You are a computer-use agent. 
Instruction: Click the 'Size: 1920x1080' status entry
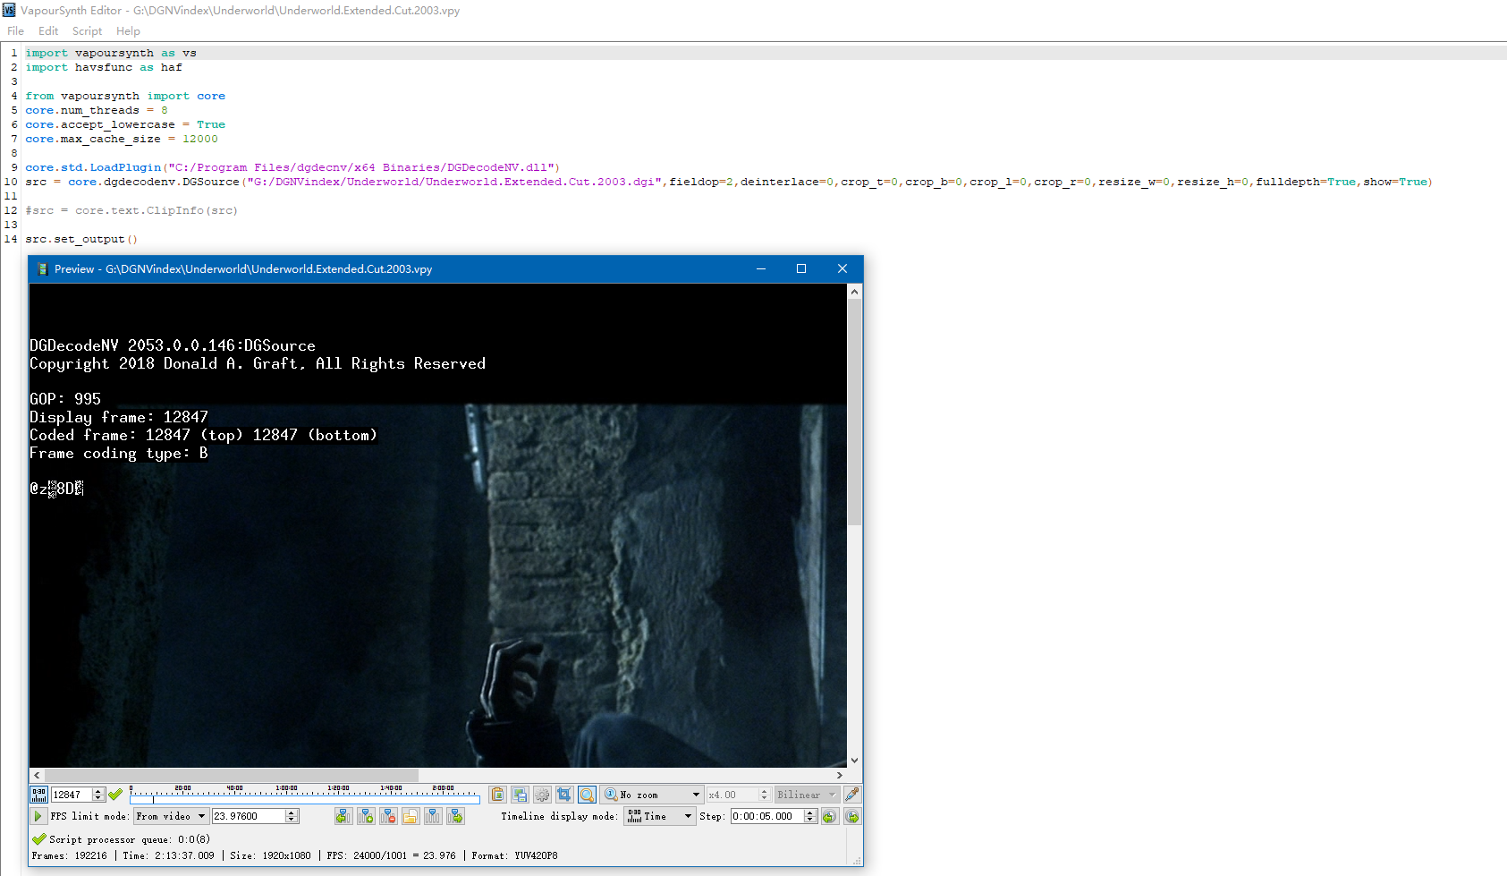(270, 855)
